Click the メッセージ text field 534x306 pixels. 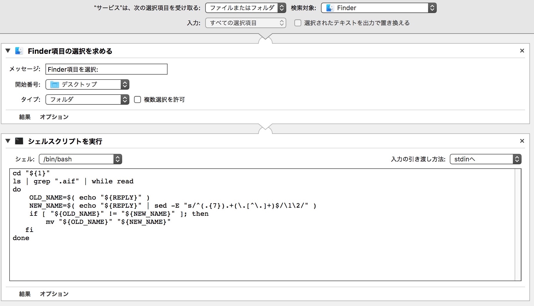106,69
